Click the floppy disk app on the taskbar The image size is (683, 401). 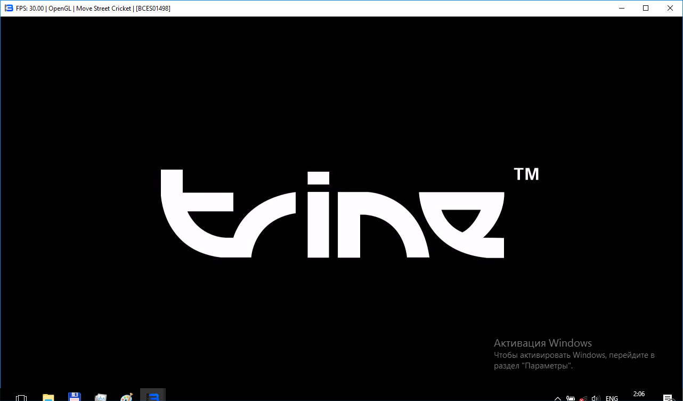75,397
